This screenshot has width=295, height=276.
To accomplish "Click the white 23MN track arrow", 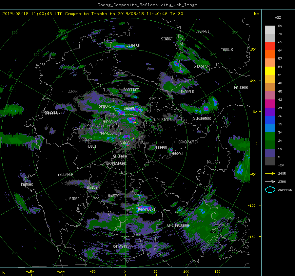I will point(270,181).
